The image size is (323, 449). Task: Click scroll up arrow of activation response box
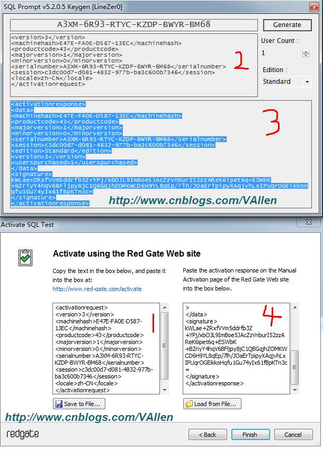(295, 307)
